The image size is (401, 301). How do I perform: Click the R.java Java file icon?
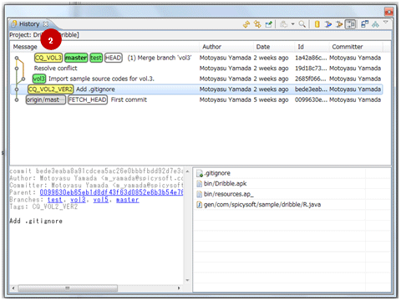[200, 205]
